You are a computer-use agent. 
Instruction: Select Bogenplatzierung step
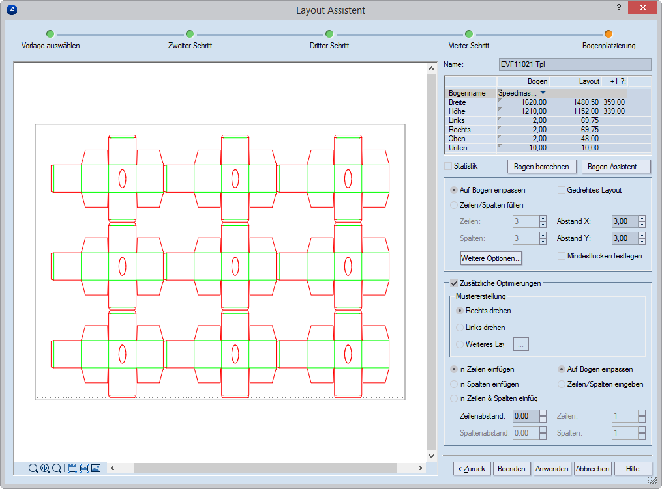[609, 34]
